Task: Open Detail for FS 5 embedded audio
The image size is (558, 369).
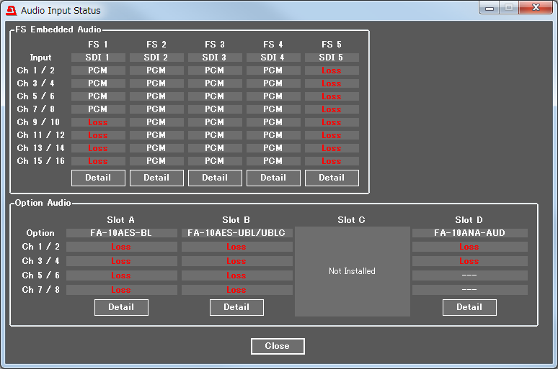Action: (x=332, y=178)
